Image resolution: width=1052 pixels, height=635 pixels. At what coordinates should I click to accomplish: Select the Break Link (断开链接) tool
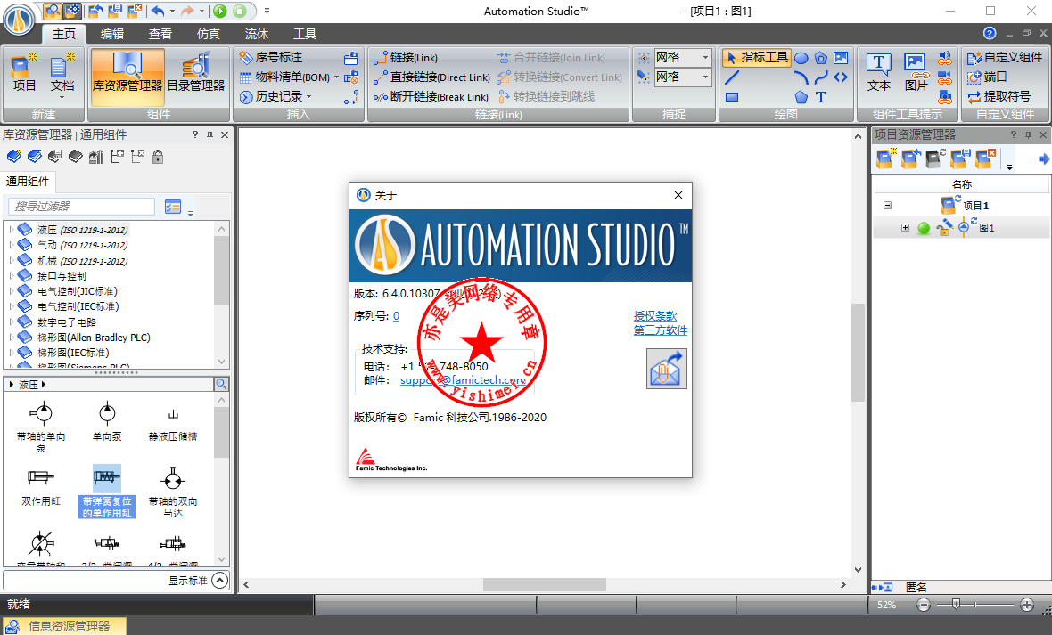tap(431, 96)
